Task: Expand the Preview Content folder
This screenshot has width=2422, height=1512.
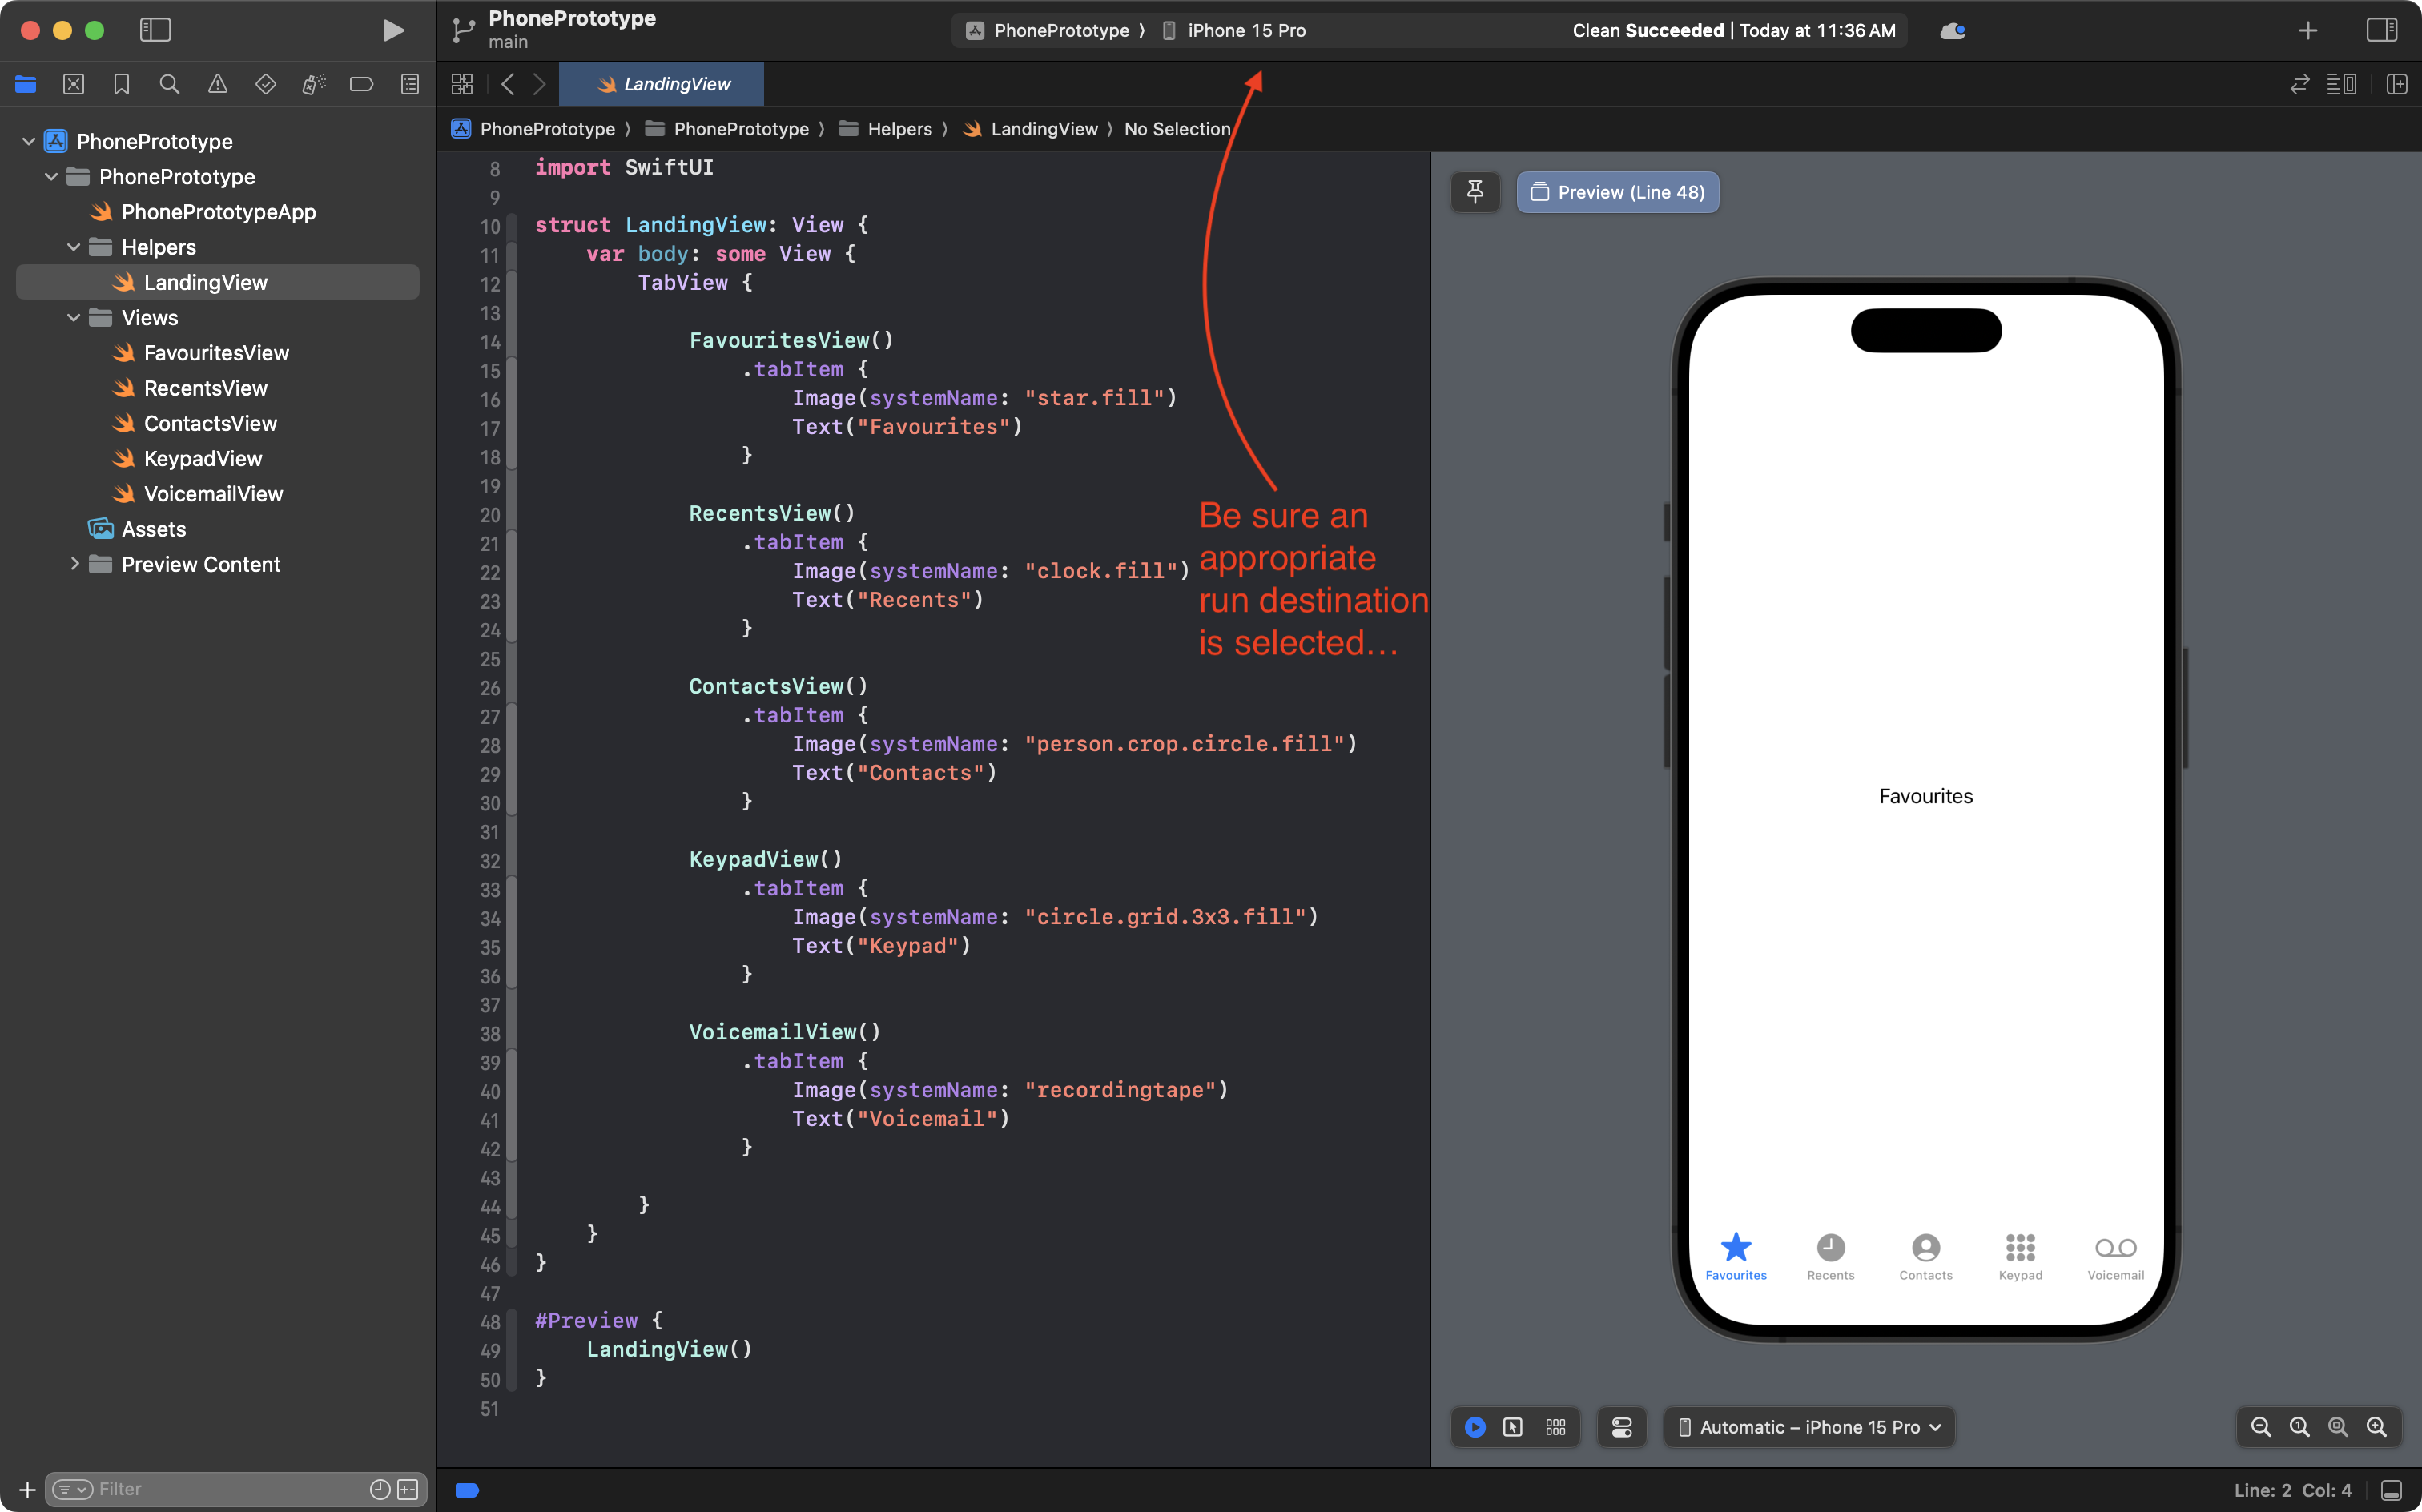Action: click(x=74, y=564)
